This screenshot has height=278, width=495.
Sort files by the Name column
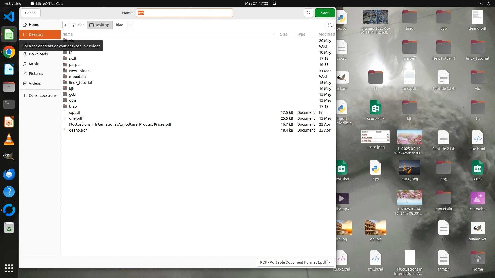[68, 34]
